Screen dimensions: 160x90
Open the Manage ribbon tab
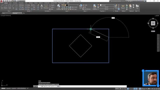tap(31, 3)
